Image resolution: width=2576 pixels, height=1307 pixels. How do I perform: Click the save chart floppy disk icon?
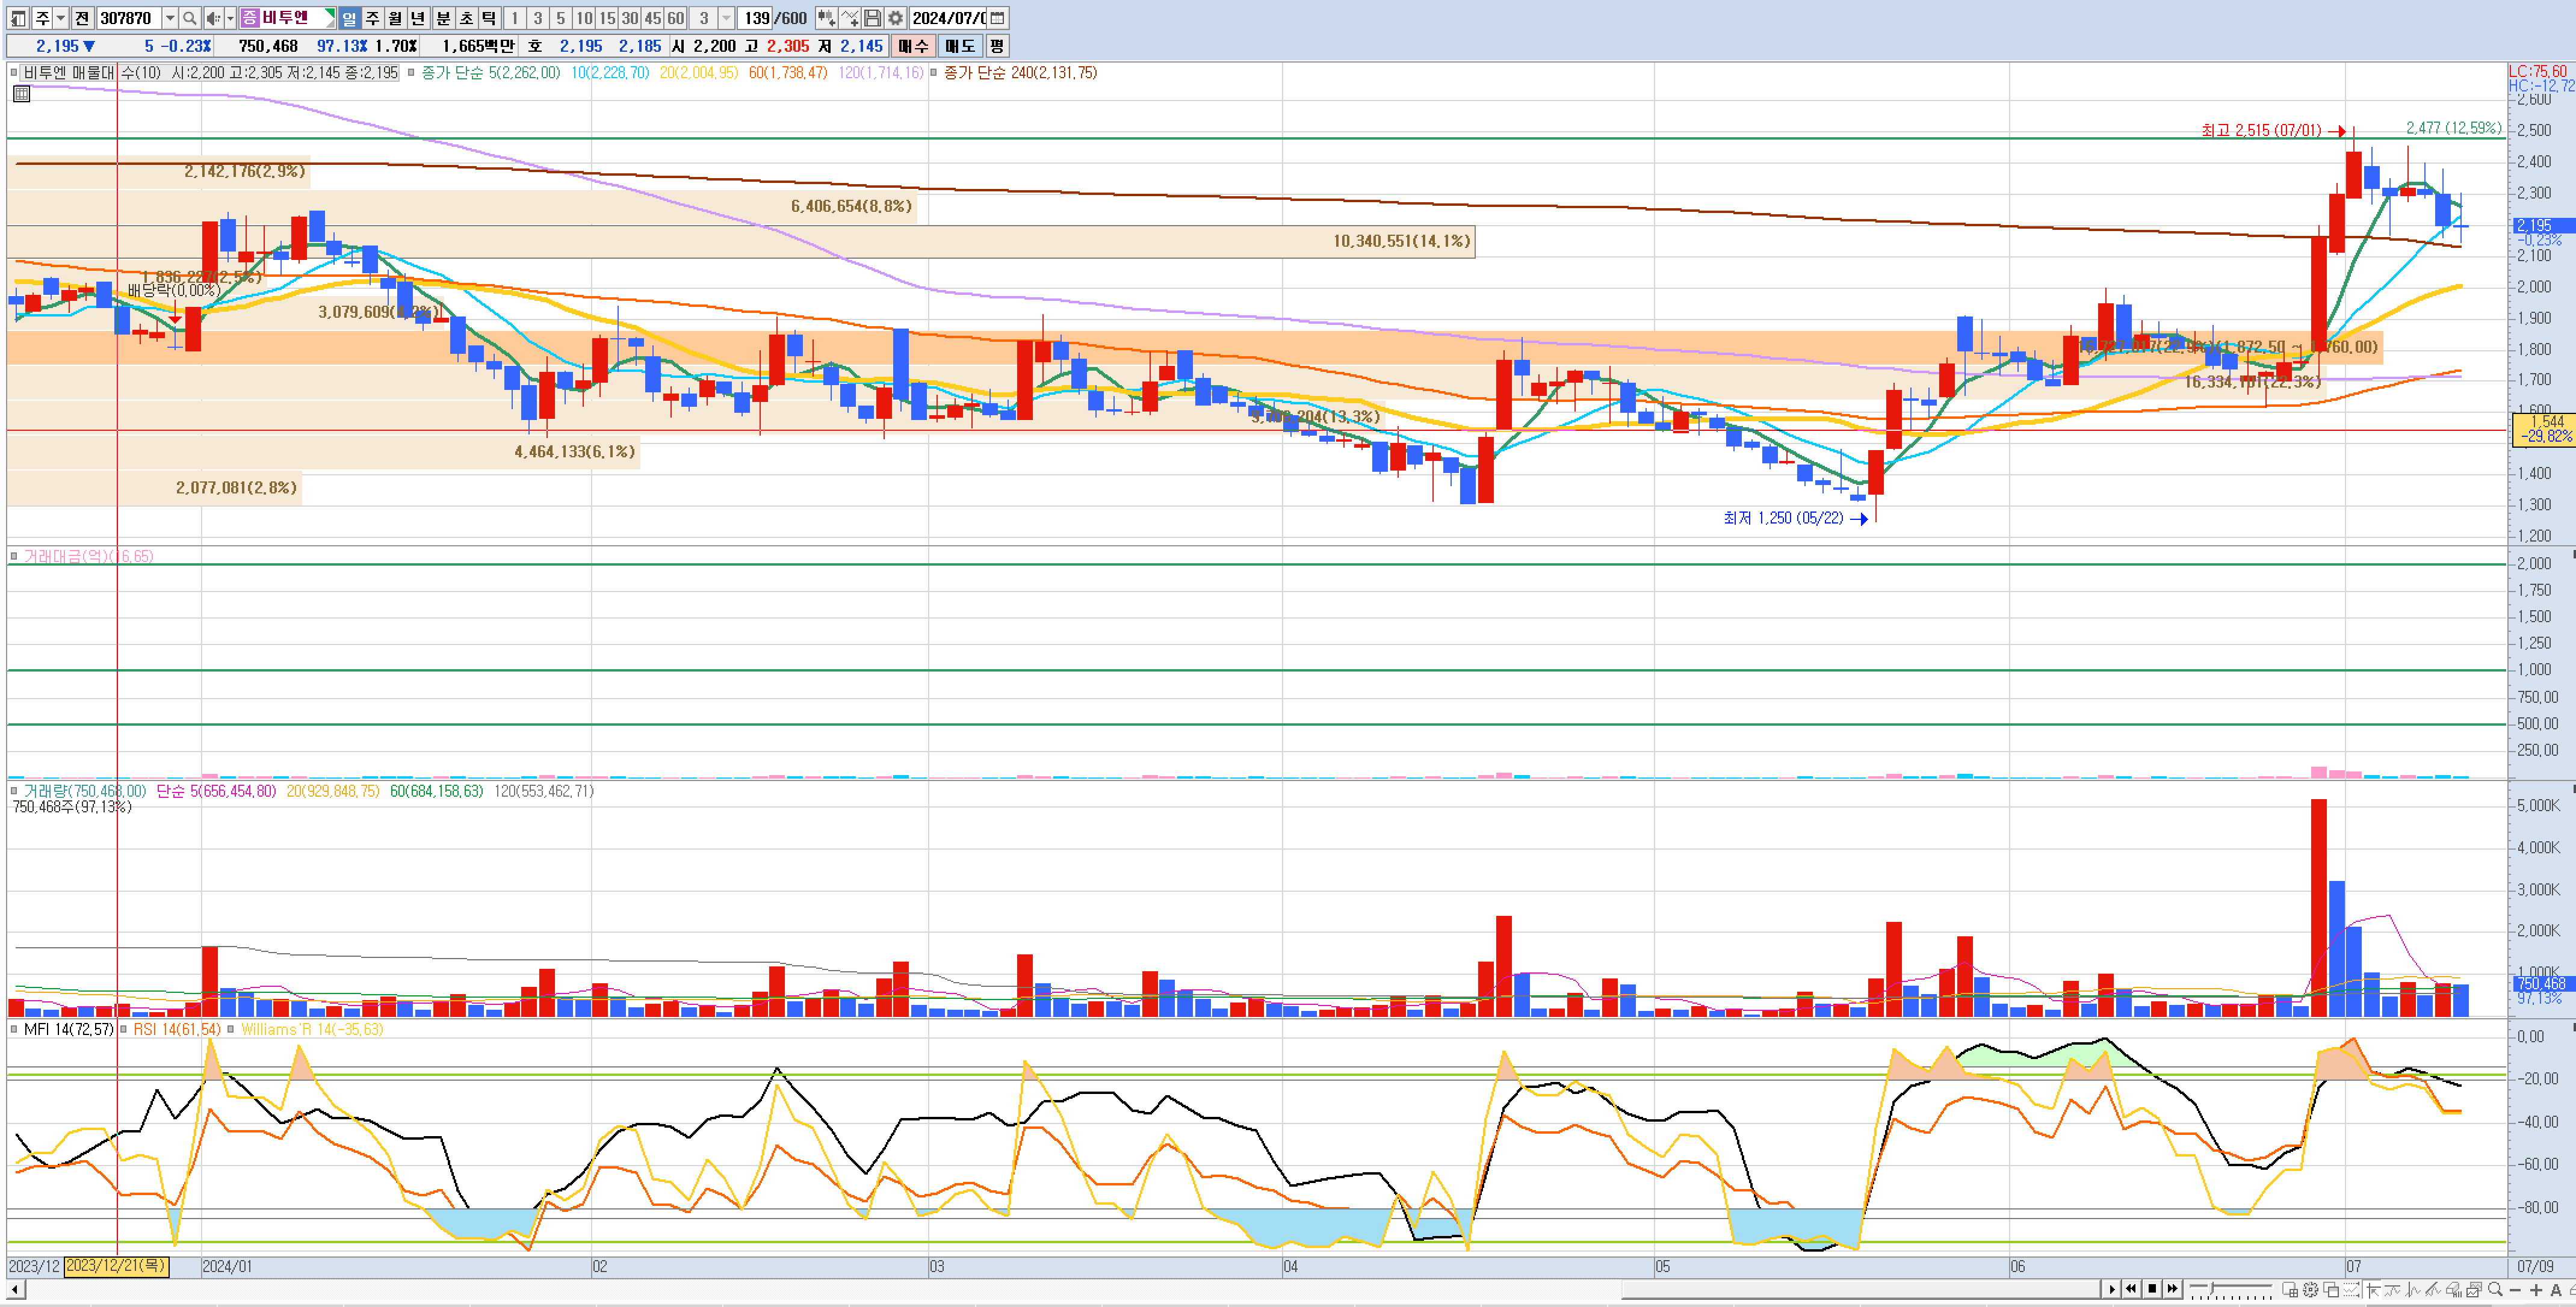(x=872, y=18)
